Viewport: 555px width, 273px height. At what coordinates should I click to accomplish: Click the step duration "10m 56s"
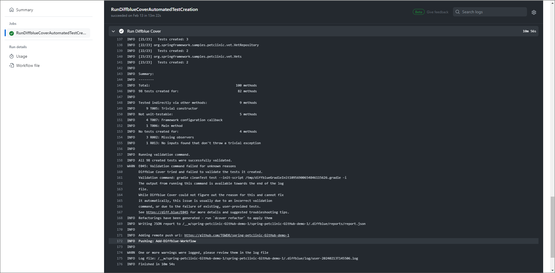pyautogui.click(x=529, y=31)
